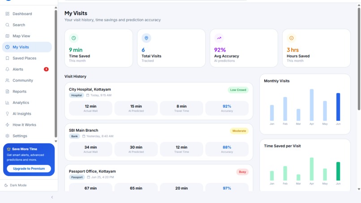Screen dimensions: 361x203
Task: Click the Dashboard grid icon in sidebar
Action: pos(7,14)
